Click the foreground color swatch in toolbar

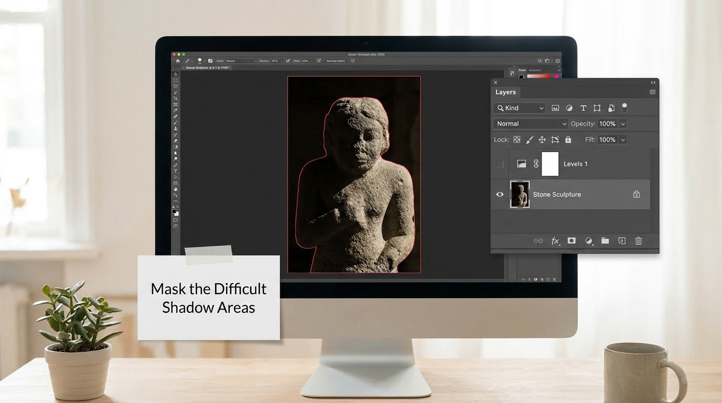click(175, 212)
